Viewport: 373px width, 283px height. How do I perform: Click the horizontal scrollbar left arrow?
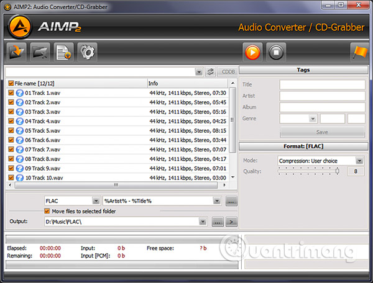(x=10, y=185)
